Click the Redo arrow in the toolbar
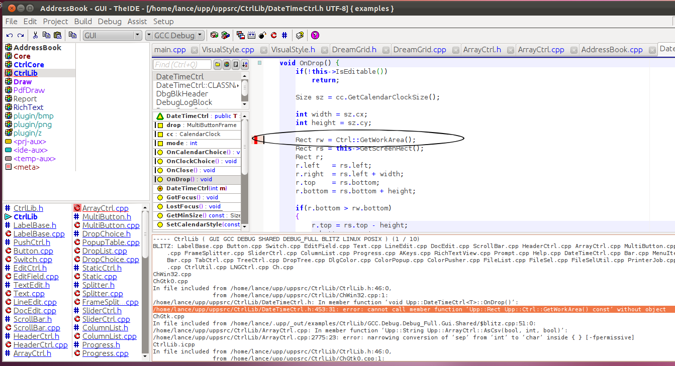Screen dimensions: 675x366 pos(21,35)
